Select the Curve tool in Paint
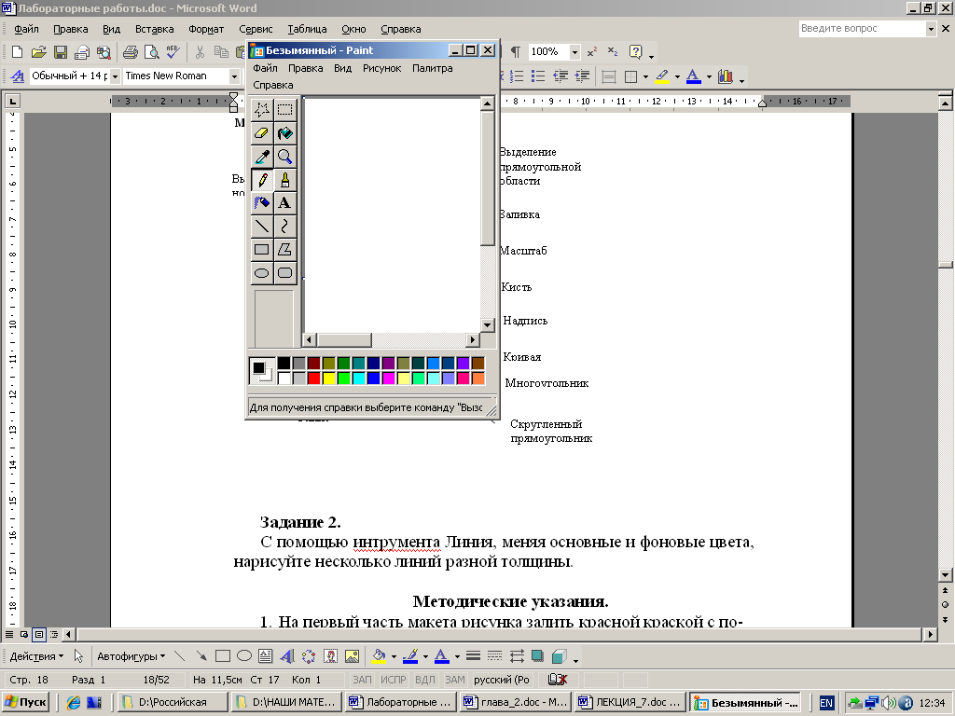 pos(285,227)
